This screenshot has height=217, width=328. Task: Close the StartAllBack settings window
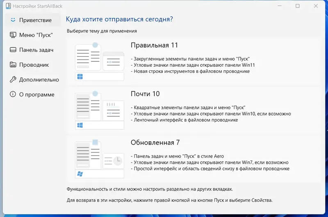tap(316, 6)
